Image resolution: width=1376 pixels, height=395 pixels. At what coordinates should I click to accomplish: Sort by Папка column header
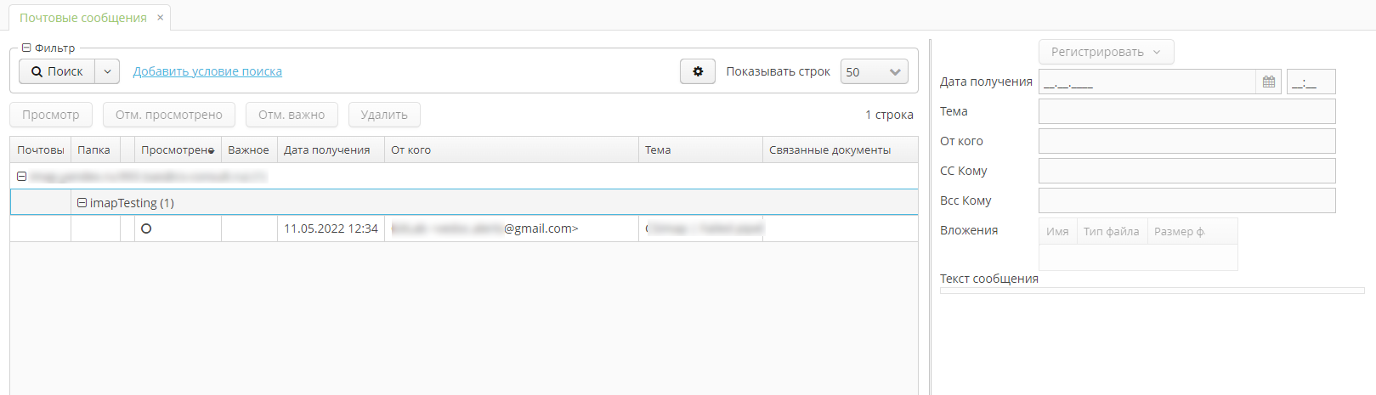(95, 150)
